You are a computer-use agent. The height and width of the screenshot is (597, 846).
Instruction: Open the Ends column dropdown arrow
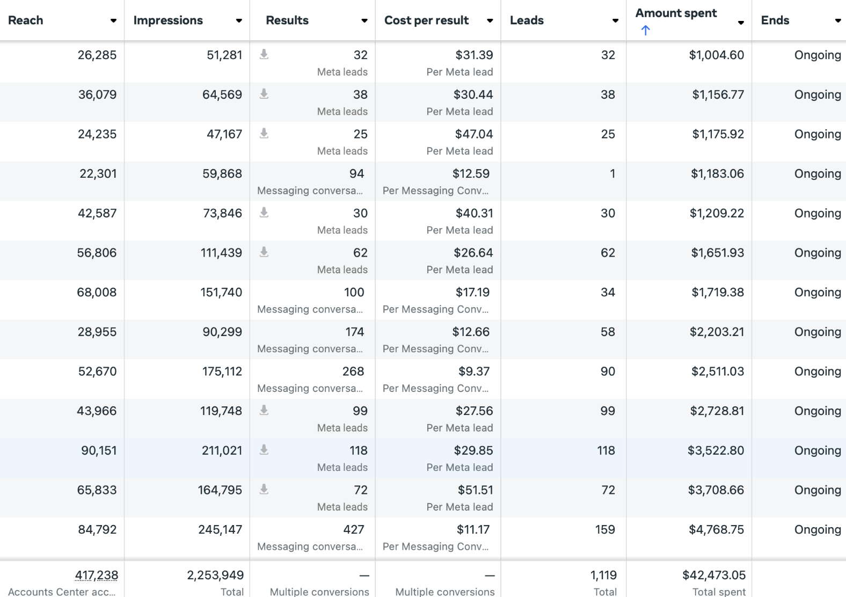click(838, 21)
